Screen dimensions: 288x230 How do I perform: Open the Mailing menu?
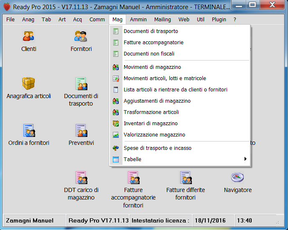163,20
